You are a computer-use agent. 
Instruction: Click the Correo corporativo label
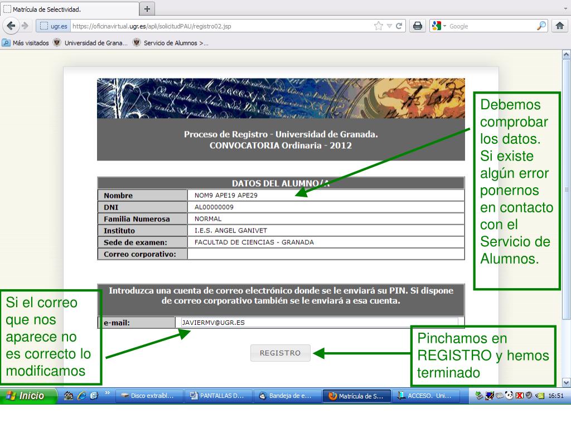point(140,254)
